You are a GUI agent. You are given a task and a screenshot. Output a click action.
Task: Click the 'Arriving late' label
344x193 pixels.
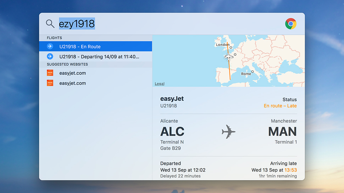(x=283, y=163)
